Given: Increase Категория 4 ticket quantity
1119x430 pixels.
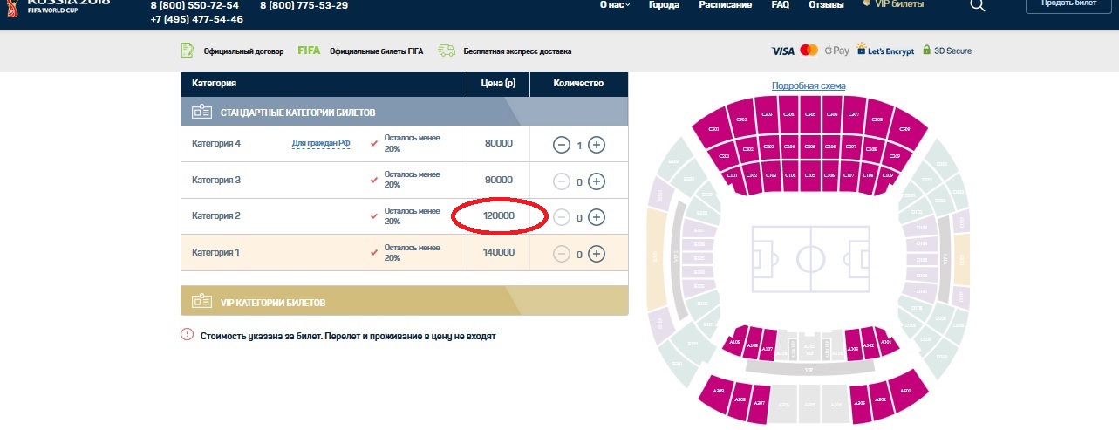Looking at the screenshot, I should 596,145.
